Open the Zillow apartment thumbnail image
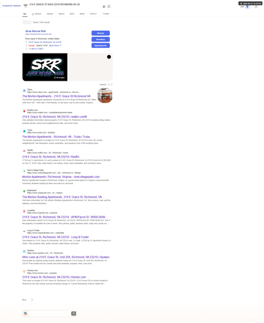Image resolution: width=264 pixels, height=323 pixels. click(105, 96)
